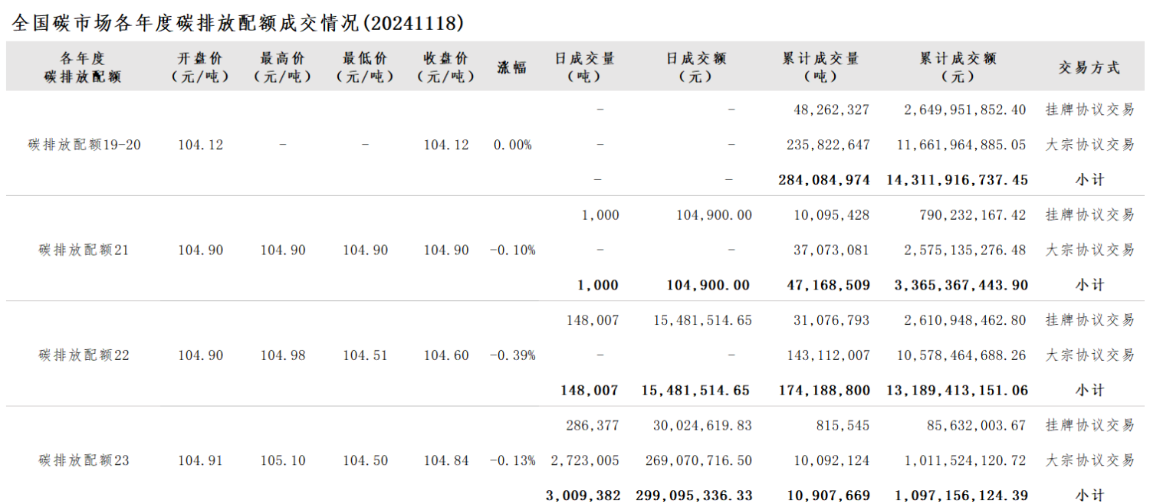Image resolution: width=1150 pixels, height=504 pixels.
Task: Select row label 碳排放配额22
Action: click(84, 355)
